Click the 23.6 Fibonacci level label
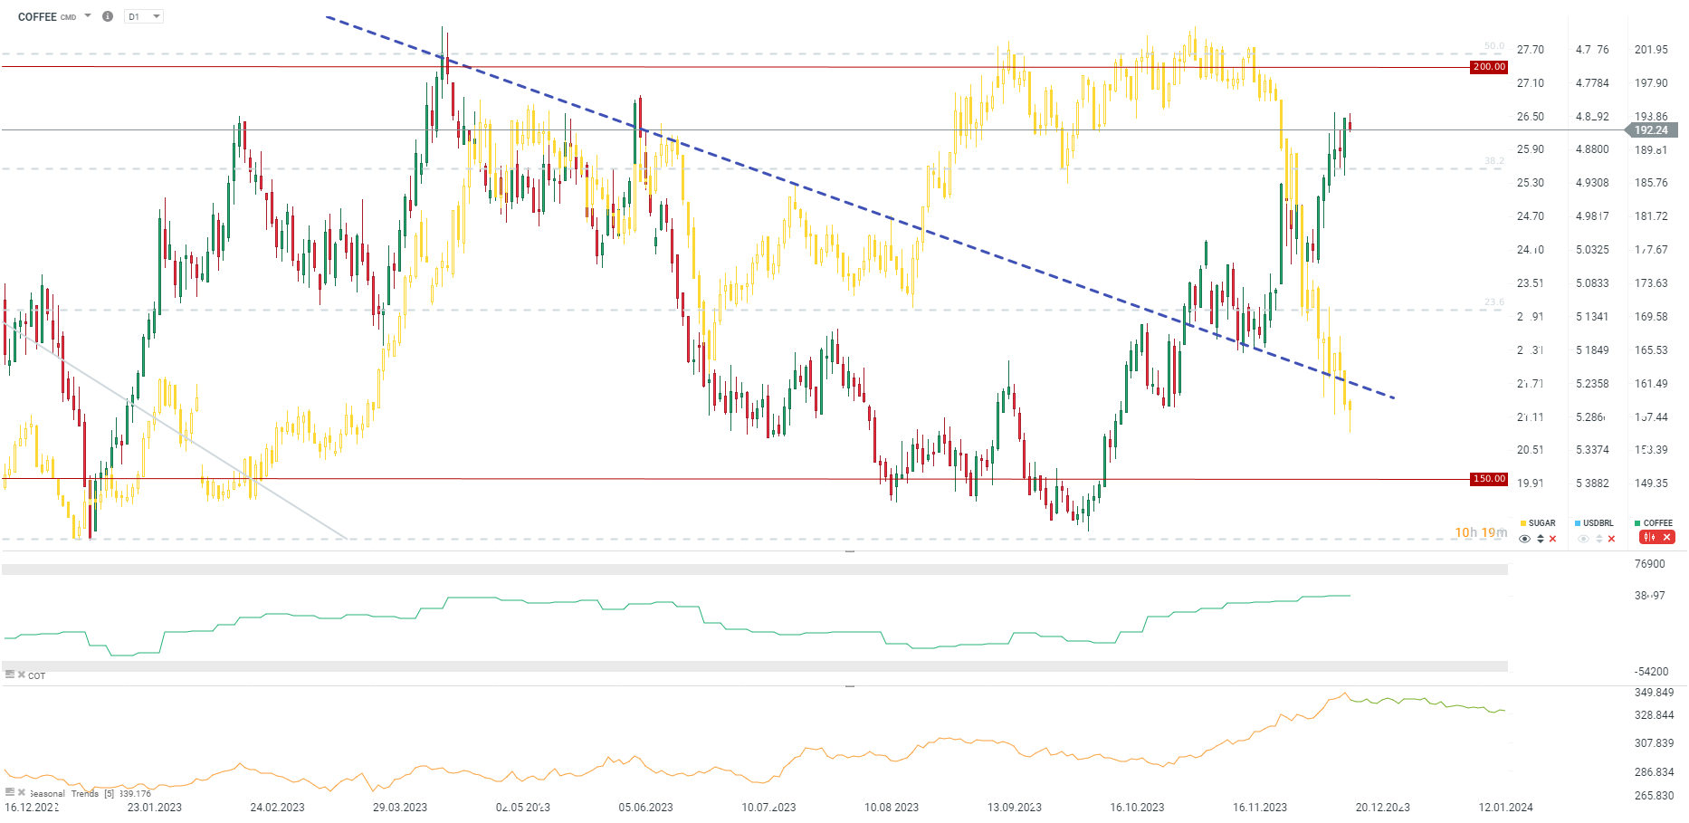The width and height of the screenshot is (1689, 823). click(x=1494, y=302)
